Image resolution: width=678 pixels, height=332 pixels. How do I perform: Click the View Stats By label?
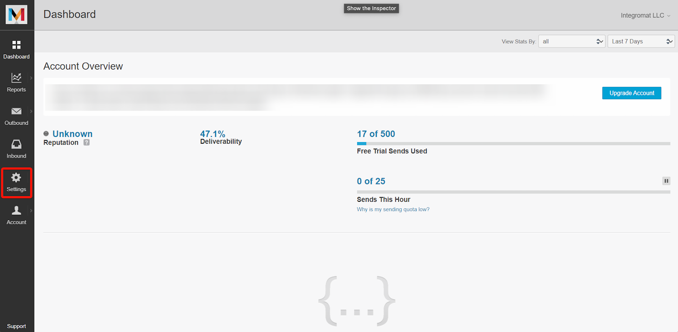coord(519,42)
